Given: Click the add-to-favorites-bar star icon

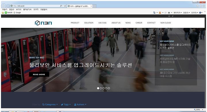Looking at the screenshot, I should (x=3, y=13).
